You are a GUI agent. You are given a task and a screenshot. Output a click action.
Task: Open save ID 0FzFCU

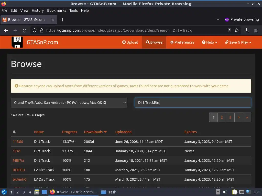click(x=19, y=170)
